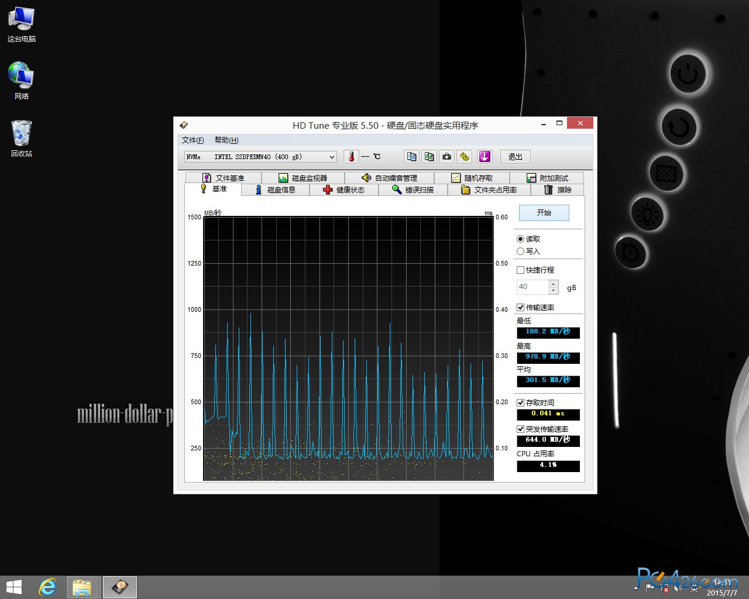Viewport: 749px width, 599px height.
Task: Click the copy screenshot to clipboard icon
Action: 430,157
